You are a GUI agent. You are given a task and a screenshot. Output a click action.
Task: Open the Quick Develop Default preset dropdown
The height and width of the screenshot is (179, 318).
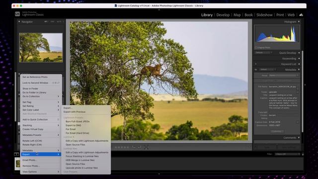[263, 53]
